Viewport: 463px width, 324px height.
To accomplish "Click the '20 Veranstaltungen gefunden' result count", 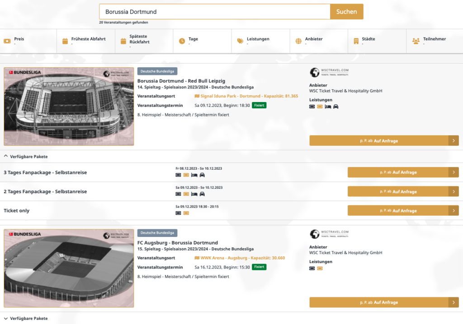I will point(123,23).
